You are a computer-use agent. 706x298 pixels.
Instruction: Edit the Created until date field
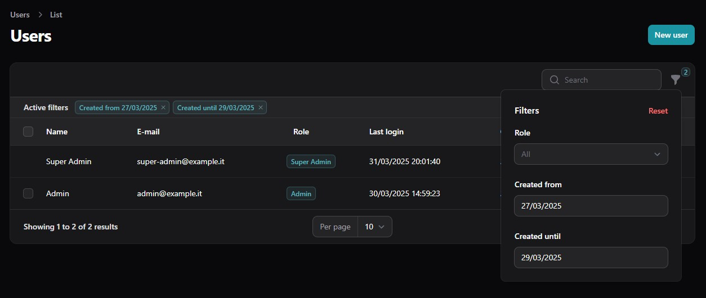591,258
